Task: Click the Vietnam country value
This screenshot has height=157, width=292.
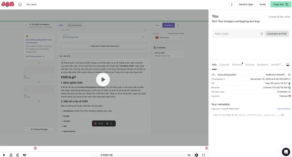Action: [x=284, y=96]
